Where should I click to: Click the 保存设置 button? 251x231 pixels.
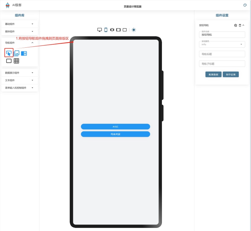(x=230, y=74)
